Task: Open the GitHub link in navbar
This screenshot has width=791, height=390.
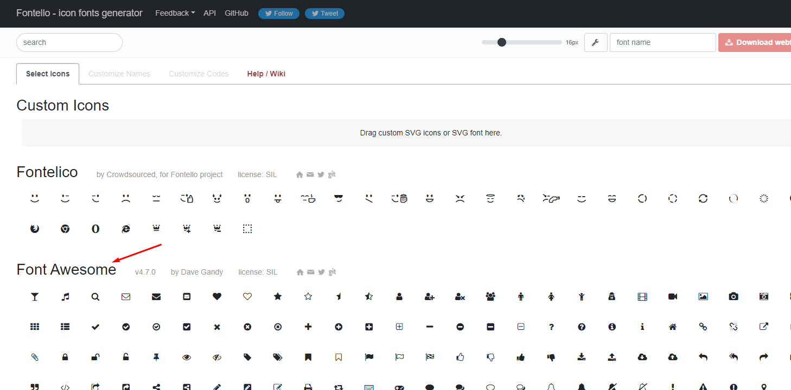Action: pos(237,13)
